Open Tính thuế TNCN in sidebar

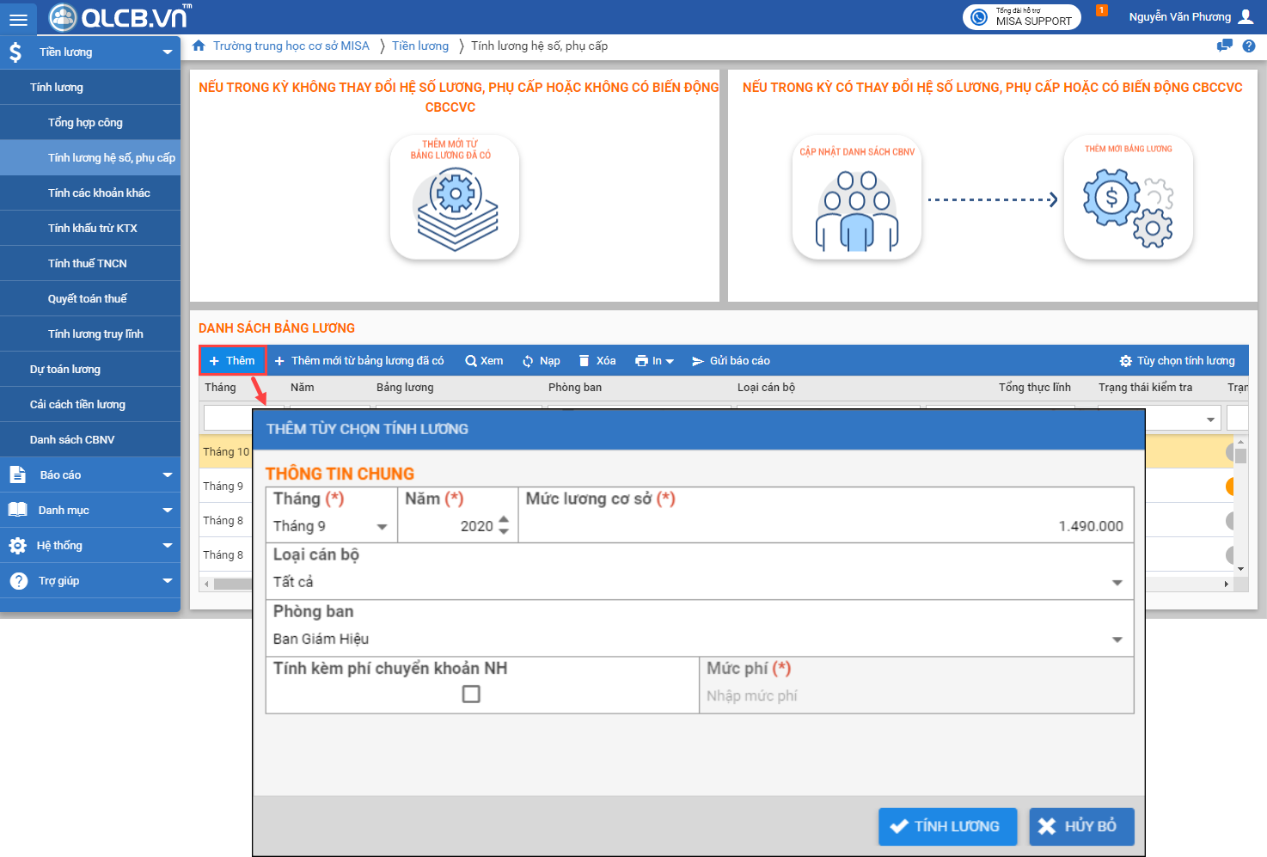coord(88,264)
